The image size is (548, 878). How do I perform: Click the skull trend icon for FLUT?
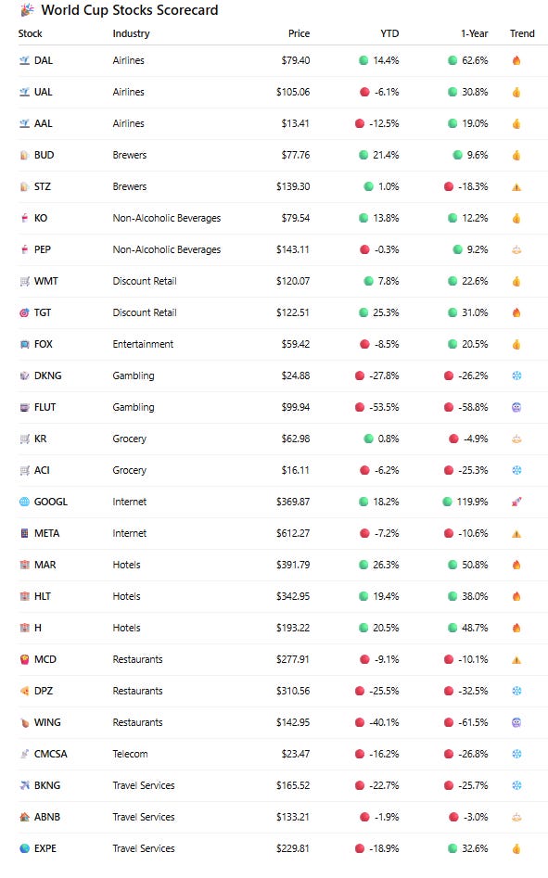point(516,407)
